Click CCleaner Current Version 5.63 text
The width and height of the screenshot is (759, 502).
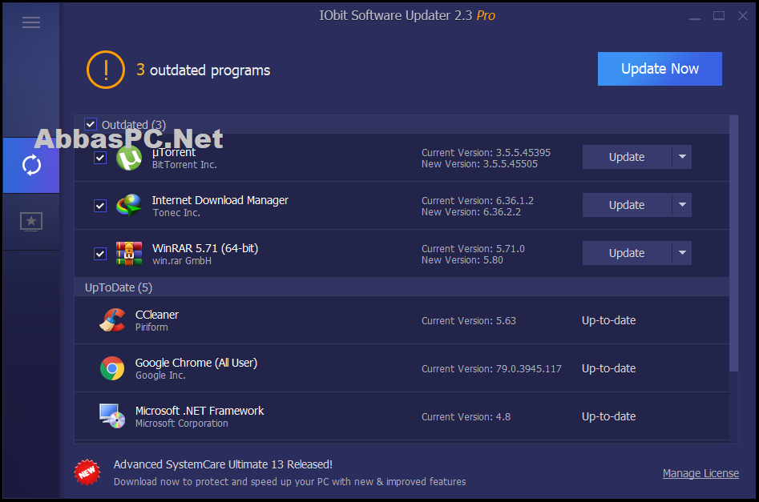pyautogui.click(x=469, y=320)
